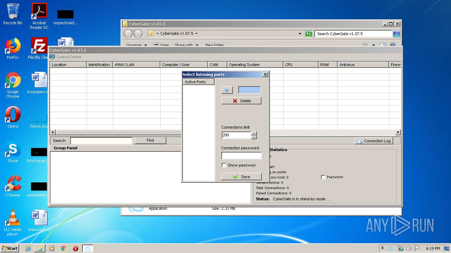The width and height of the screenshot is (451, 253).
Task: Open Chrome from the taskbar
Action: coord(64,248)
